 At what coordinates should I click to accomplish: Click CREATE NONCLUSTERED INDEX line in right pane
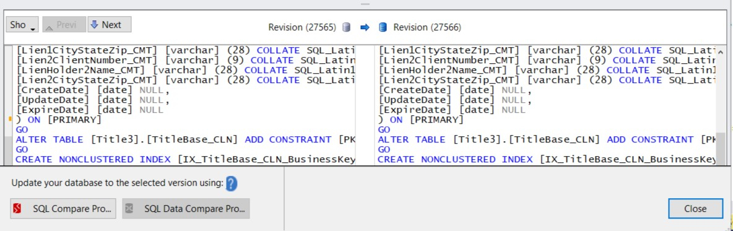click(546, 159)
